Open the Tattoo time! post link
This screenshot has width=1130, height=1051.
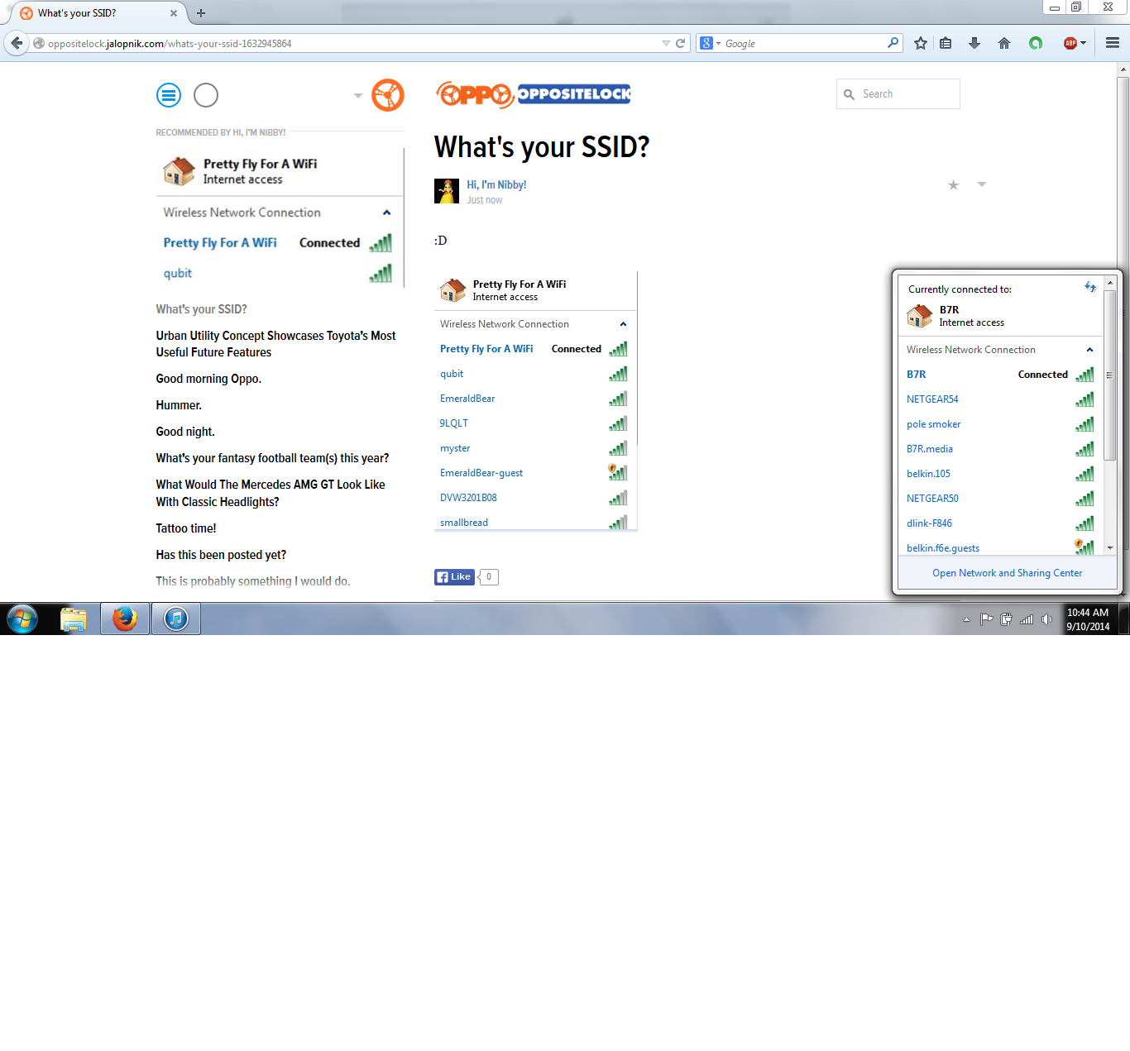(186, 528)
